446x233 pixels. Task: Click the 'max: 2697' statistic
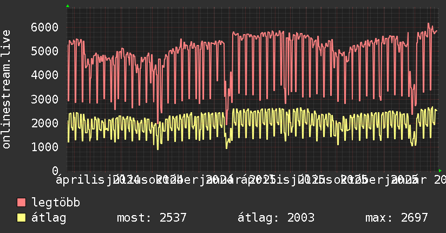click(x=397, y=218)
